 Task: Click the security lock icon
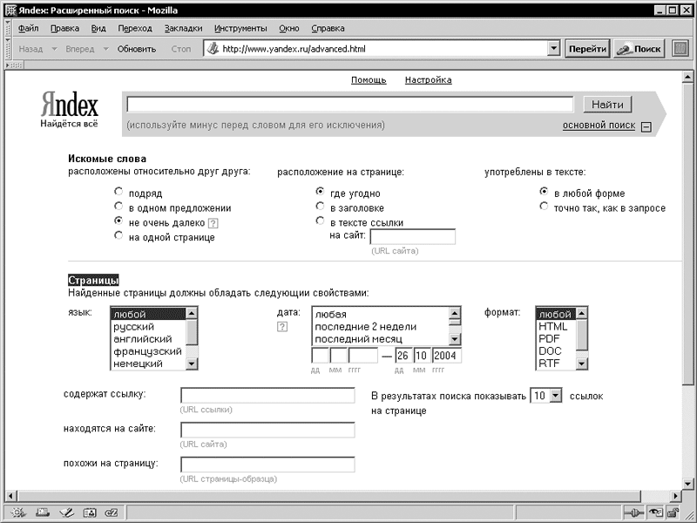(673, 513)
